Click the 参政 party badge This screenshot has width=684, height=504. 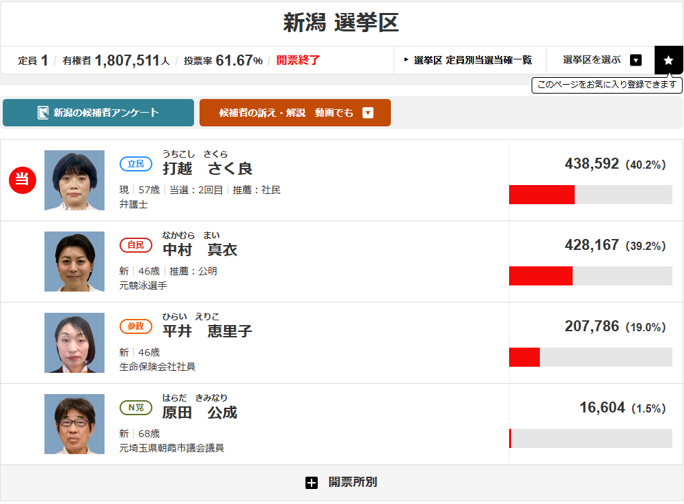136,326
